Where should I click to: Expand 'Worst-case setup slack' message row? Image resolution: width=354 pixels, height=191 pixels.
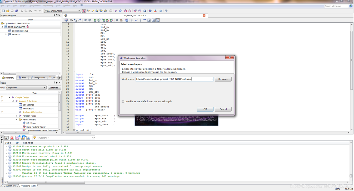click(x=6, y=147)
